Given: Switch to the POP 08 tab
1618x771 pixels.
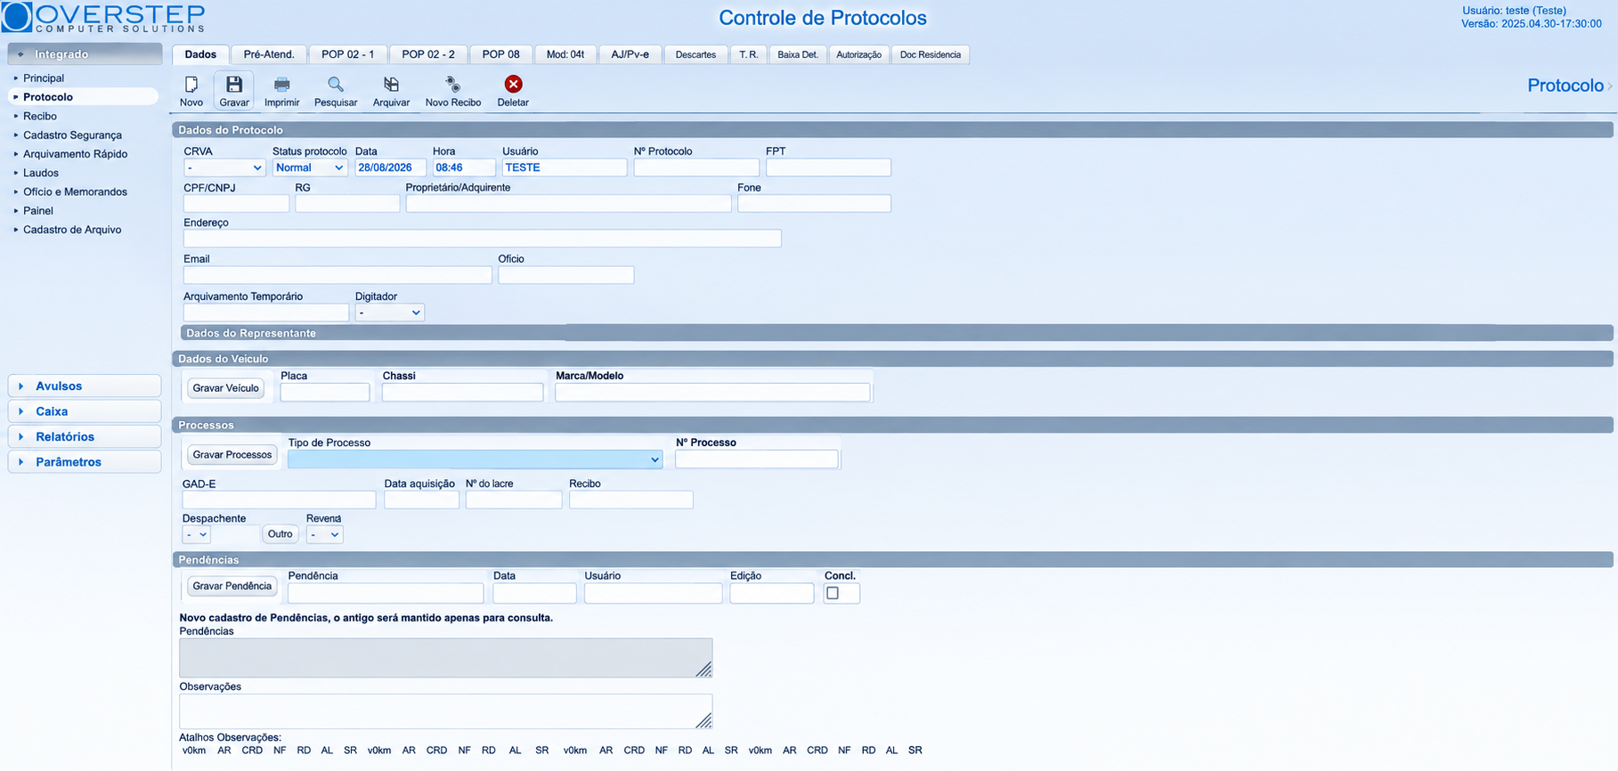Looking at the screenshot, I should tap(501, 54).
